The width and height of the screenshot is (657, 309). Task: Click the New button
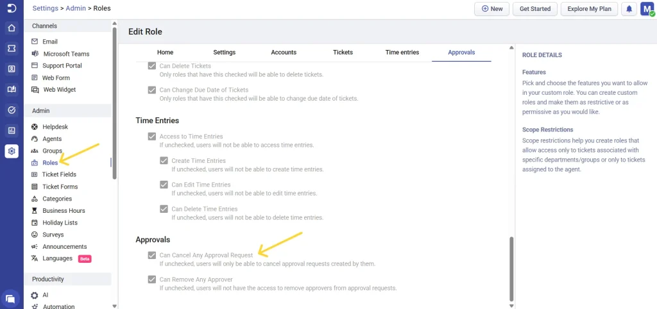pyautogui.click(x=491, y=9)
